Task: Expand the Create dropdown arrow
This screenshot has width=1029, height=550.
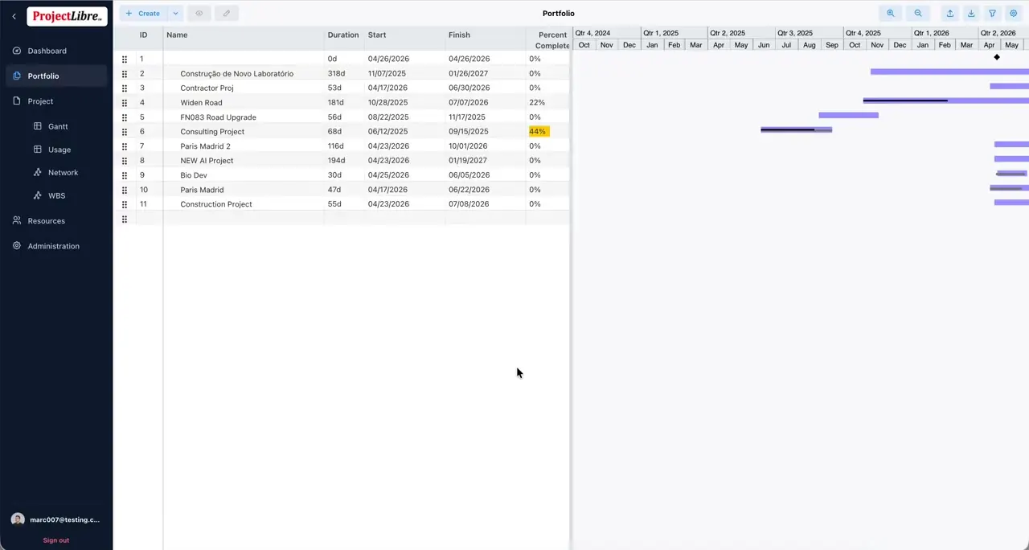Action: pyautogui.click(x=175, y=14)
